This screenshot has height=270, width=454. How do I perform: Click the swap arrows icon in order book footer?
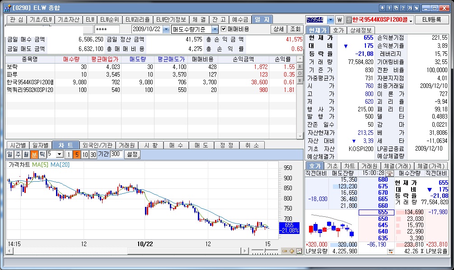point(391,252)
